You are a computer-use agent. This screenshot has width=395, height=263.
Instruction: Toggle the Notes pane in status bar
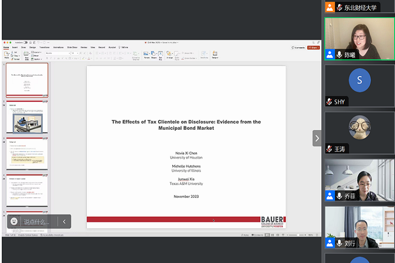[x=246, y=235]
